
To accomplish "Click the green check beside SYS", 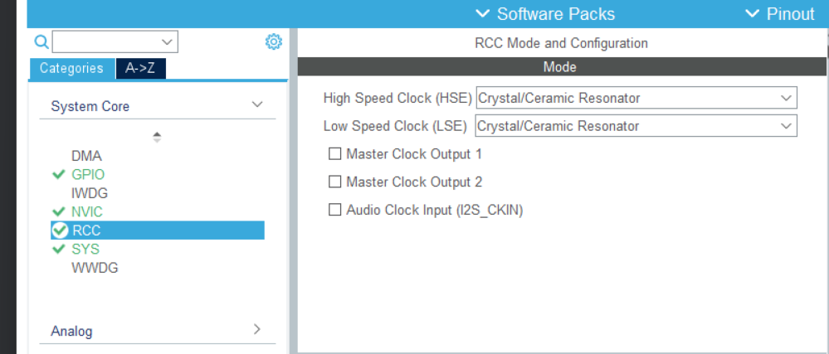I will click(58, 249).
